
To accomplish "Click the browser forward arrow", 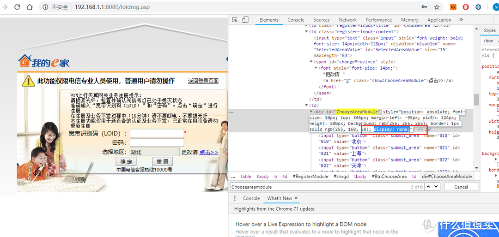I will tap(5, 7).
